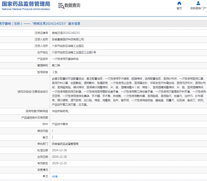The width and height of the screenshot is (207, 181).
Task: Click the 批准日期 value 2024-12-26
Action: [60, 150]
